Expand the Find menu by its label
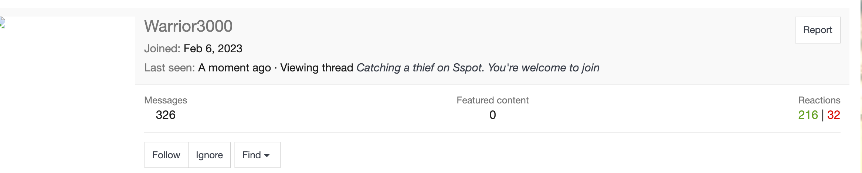This screenshot has width=862, height=173. coord(252,155)
